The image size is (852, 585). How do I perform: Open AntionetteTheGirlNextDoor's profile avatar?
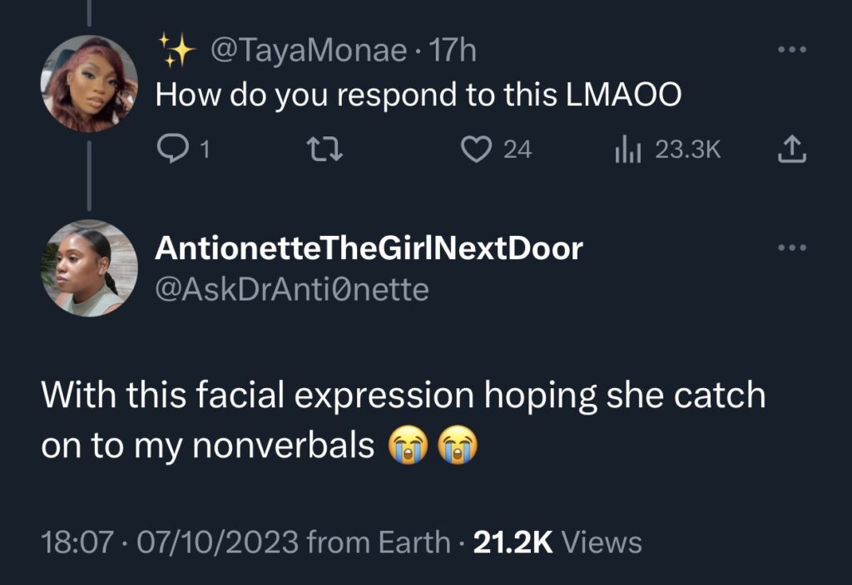coord(90,268)
